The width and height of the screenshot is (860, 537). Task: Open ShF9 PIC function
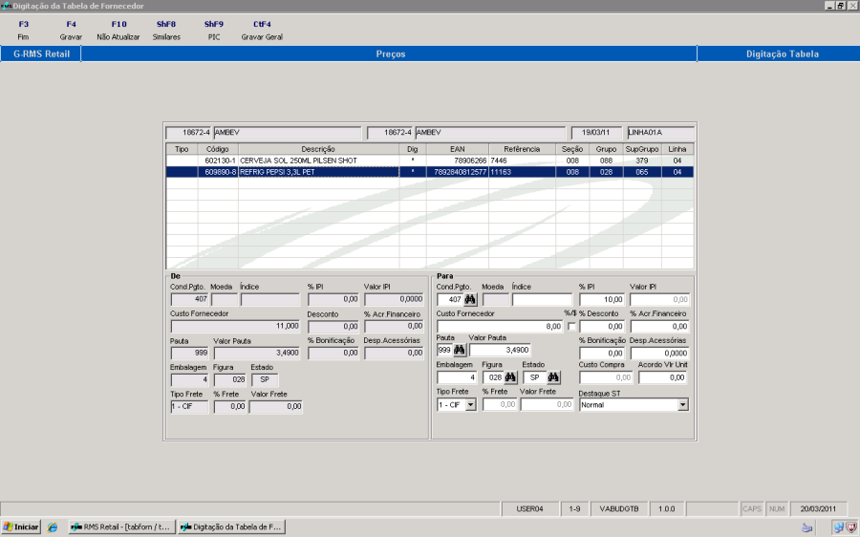[x=214, y=31]
